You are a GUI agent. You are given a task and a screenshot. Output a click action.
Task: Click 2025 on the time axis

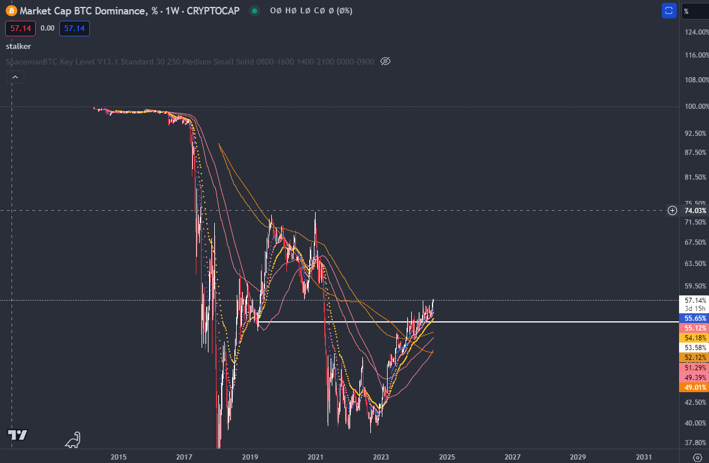pyautogui.click(x=446, y=457)
